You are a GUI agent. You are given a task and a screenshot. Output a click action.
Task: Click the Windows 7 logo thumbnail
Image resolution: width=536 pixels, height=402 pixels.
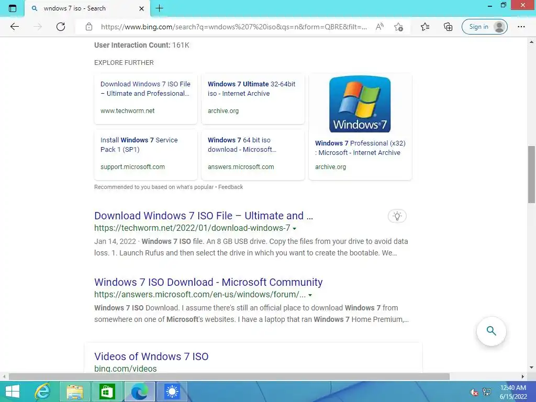(360, 104)
